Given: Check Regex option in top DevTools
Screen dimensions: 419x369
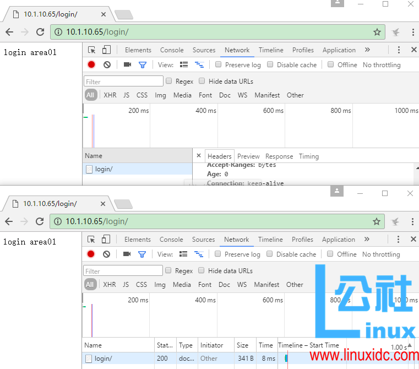Looking at the screenshot, I should pyautogui.click(x=168, y=81).
